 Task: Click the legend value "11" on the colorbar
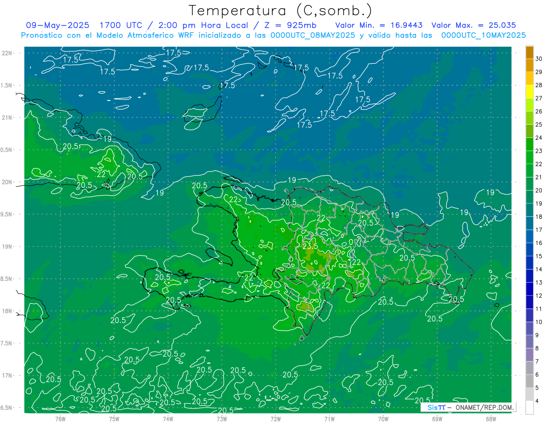coord(539,309)
